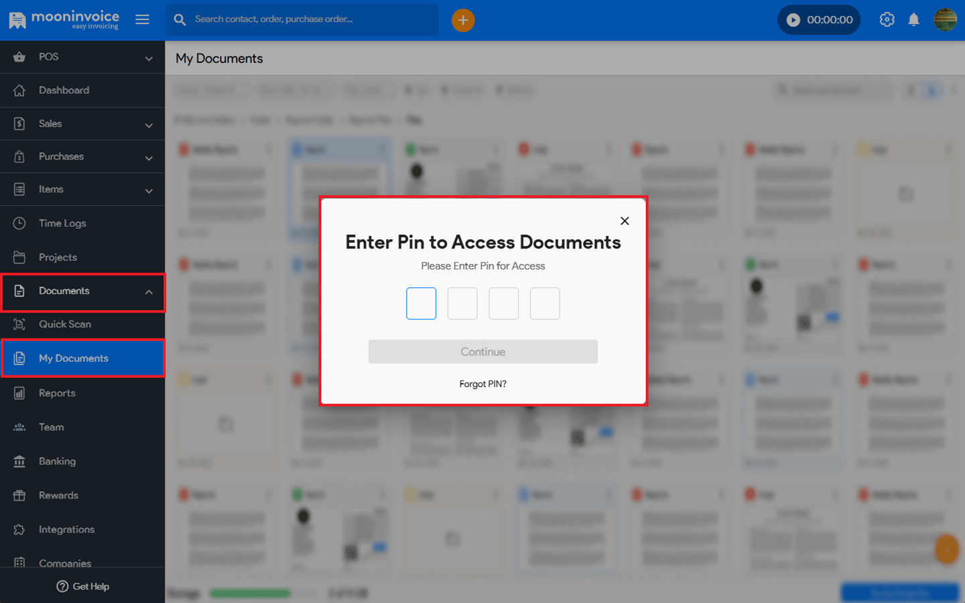Expand the POS menu chevron
This screenshot has width=965, height=603.
(x=149, y=58)
